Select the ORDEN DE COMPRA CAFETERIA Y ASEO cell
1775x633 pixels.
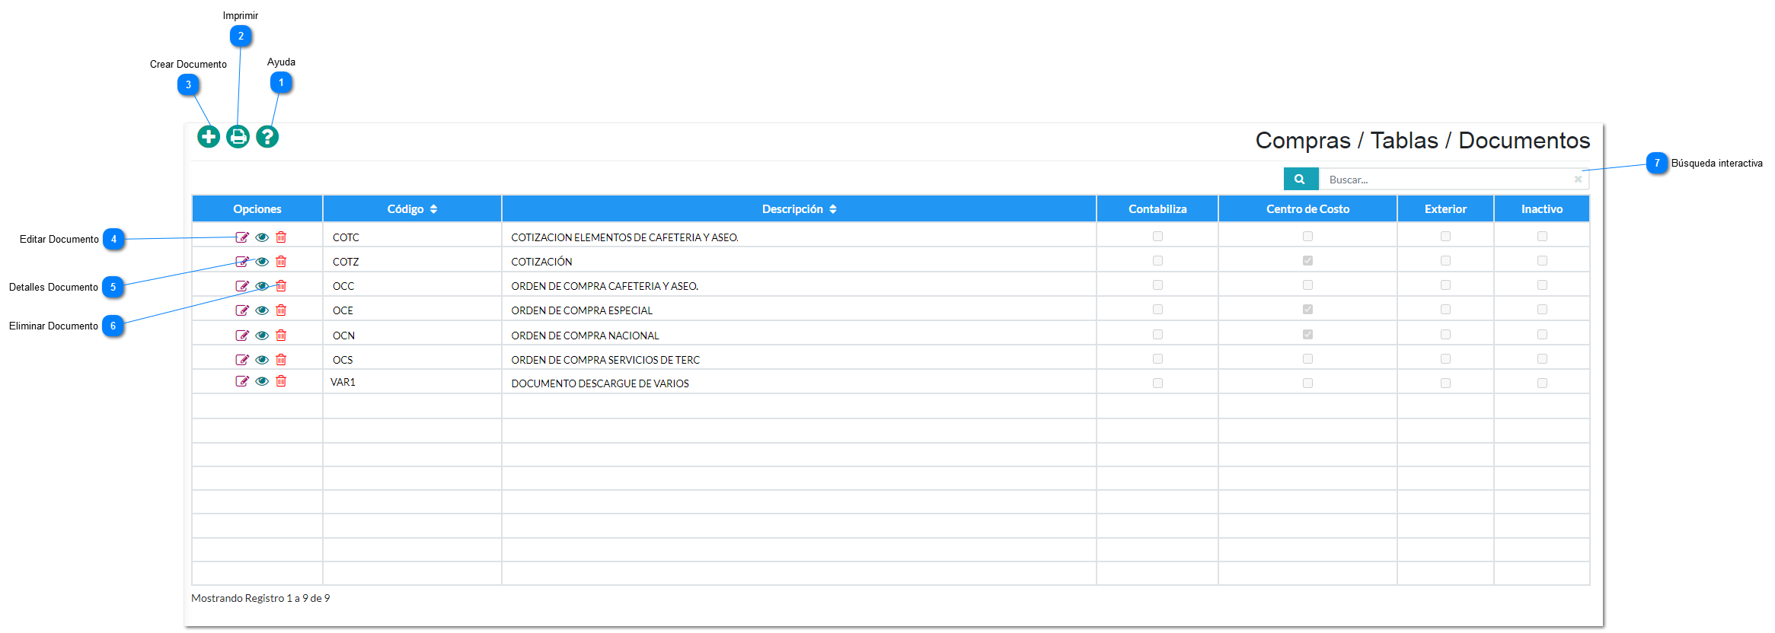799,286
